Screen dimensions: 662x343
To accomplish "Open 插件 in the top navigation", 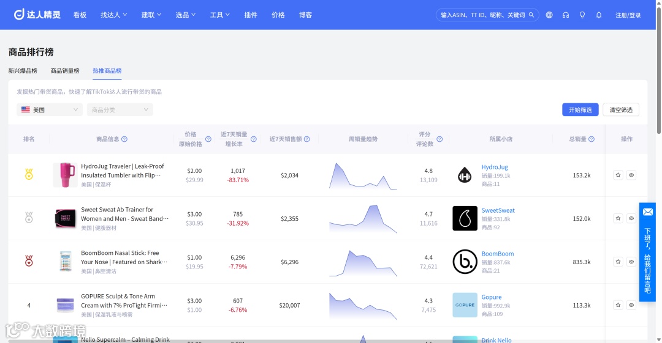I will click(251, 15).
